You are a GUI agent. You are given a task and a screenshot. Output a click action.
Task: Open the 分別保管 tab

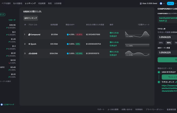[58, 4]
